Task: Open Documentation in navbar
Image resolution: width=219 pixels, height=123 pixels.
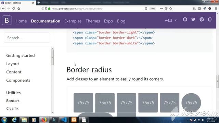Action: tap(46, 21)
